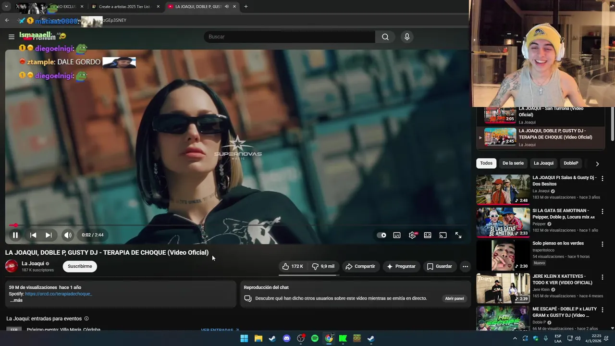
Task: Save the video with Guardar
Action: pos(440,266)
